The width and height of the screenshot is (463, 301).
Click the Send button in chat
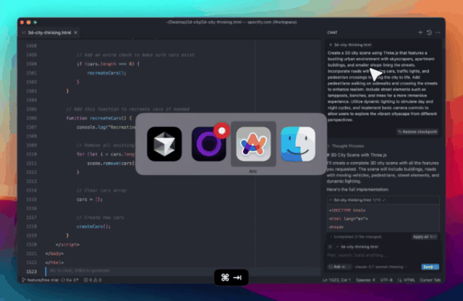click(x=430, y=267)
